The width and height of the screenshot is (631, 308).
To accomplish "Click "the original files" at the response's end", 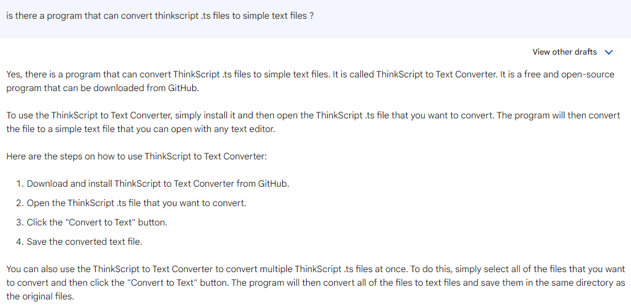I will pos(40,296).
